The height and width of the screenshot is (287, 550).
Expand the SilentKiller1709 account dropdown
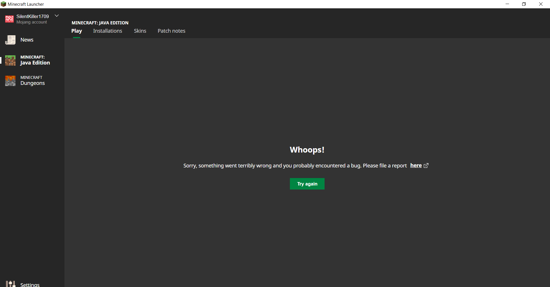57,16
